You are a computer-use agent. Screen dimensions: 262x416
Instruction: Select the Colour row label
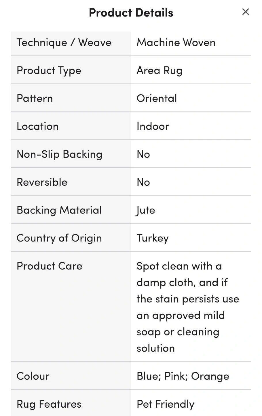point(33,376)
